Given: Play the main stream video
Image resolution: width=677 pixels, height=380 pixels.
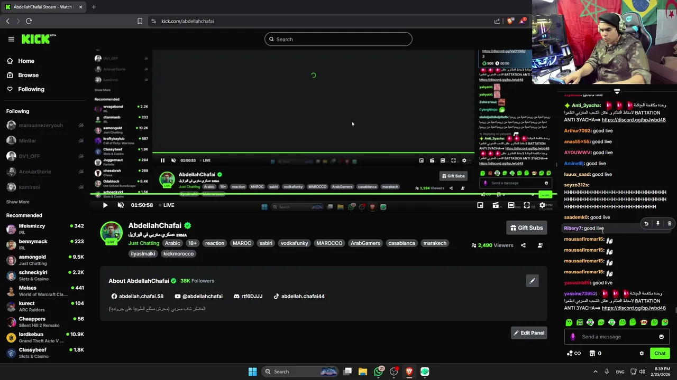Looking at the screenshot, I should [x=105, y=205].
